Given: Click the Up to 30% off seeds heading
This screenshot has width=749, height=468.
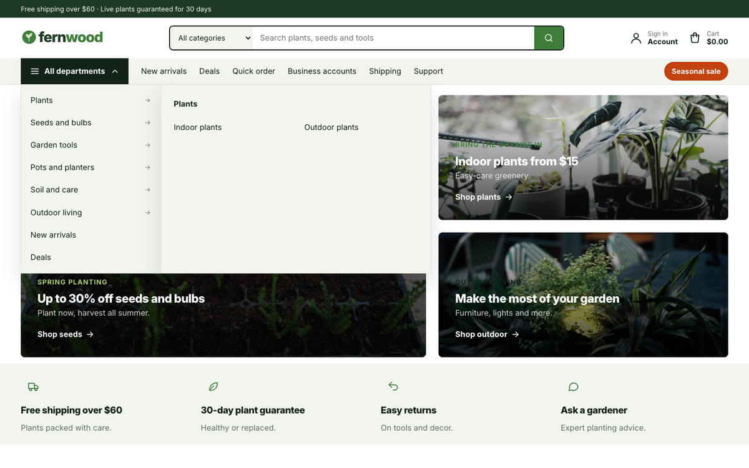Looking at the screenshot, I should 121,299.
